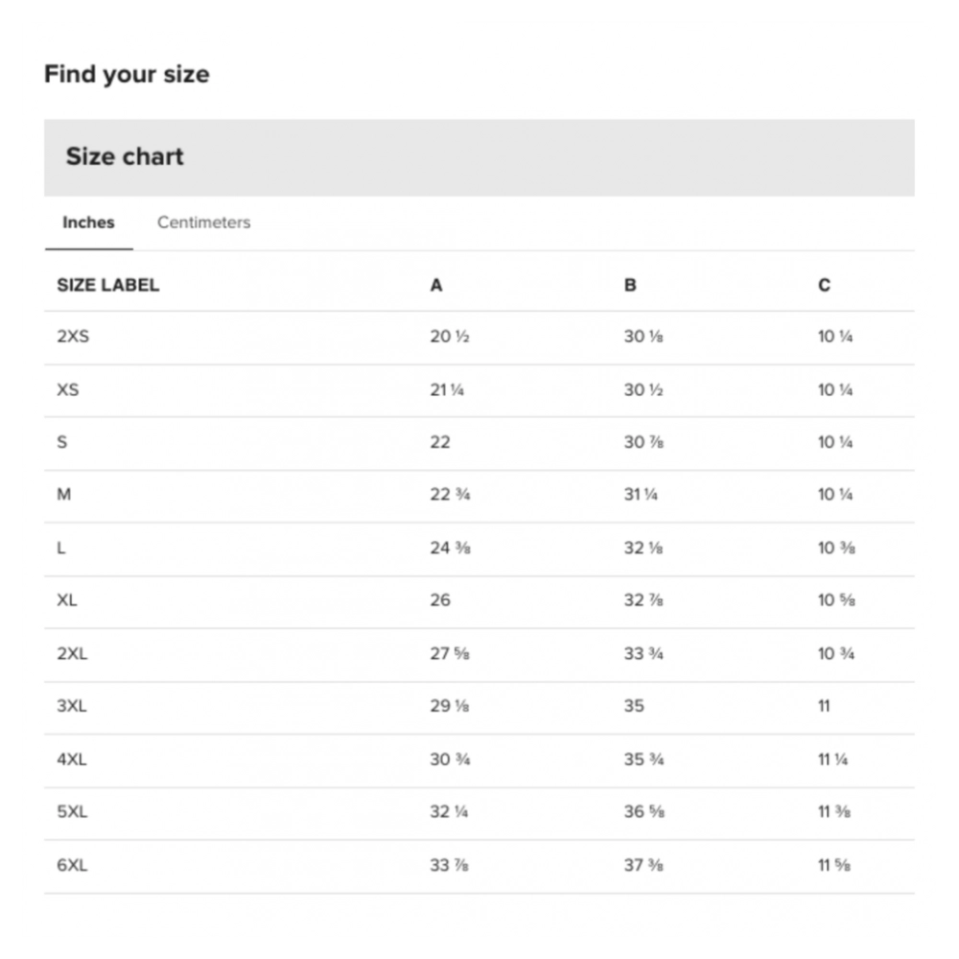Screen dimensions: 959x959
Task: Select the XL size row label
Action: click(67, 600)
